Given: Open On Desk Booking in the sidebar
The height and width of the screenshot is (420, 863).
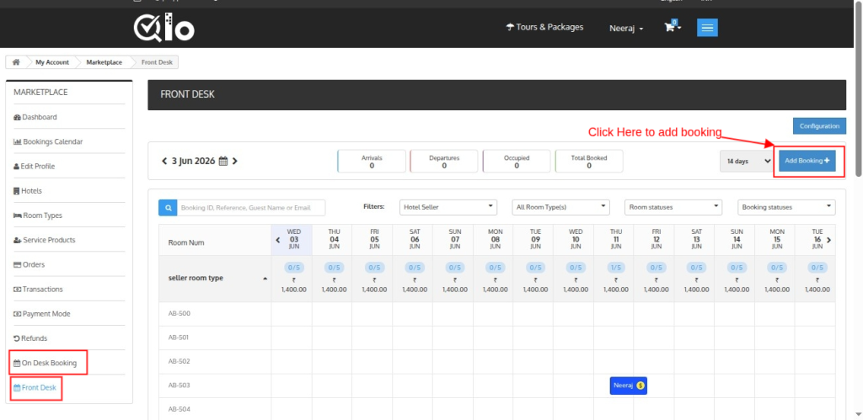Looking at the screenshot, I should pyautogui.click(x=46, y=363).
